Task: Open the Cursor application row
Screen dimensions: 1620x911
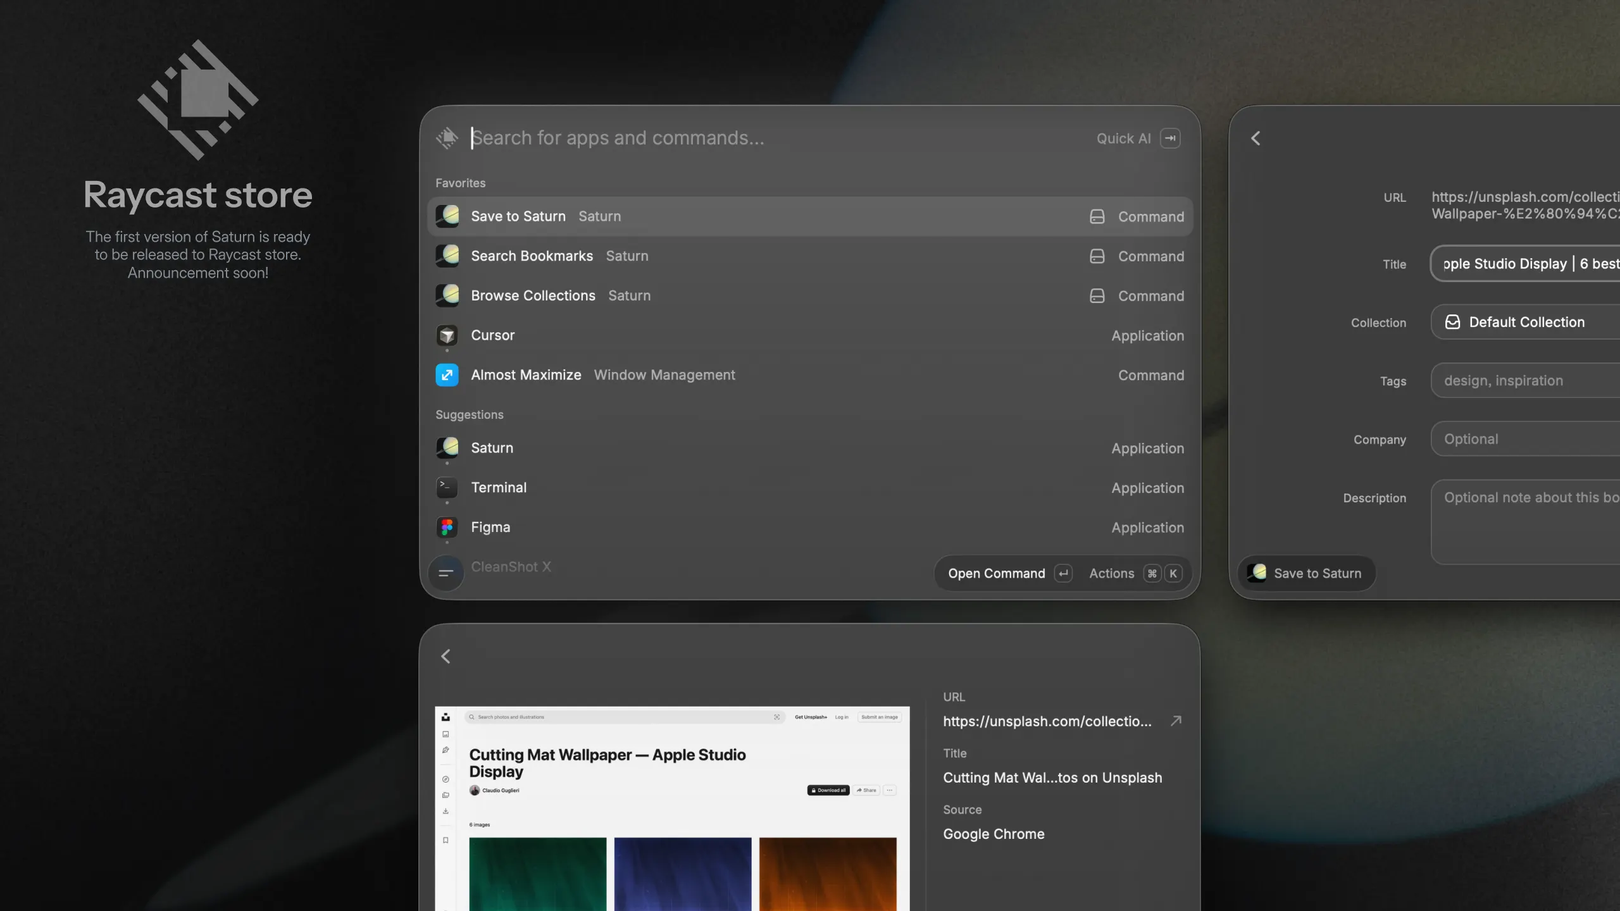Action: coord(810,336)
